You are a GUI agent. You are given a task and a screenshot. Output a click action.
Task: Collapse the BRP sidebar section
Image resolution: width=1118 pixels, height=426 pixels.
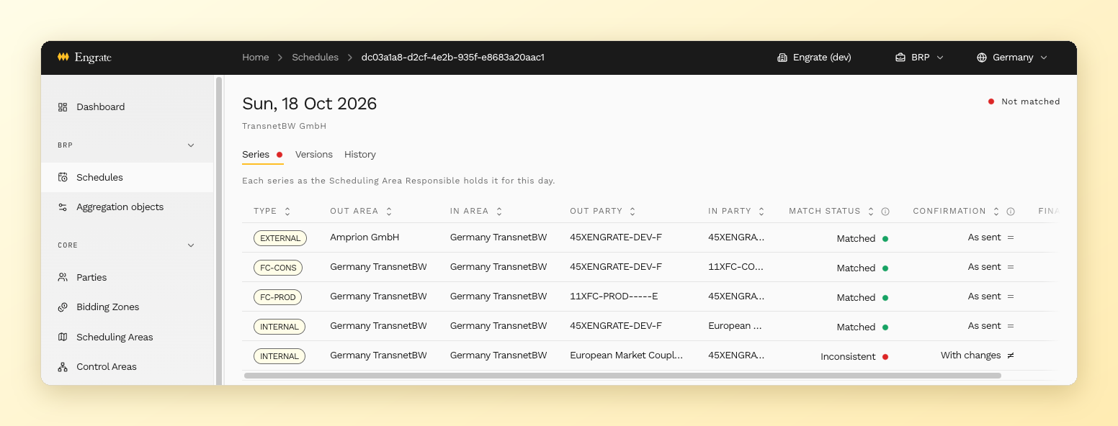[191, 145]
